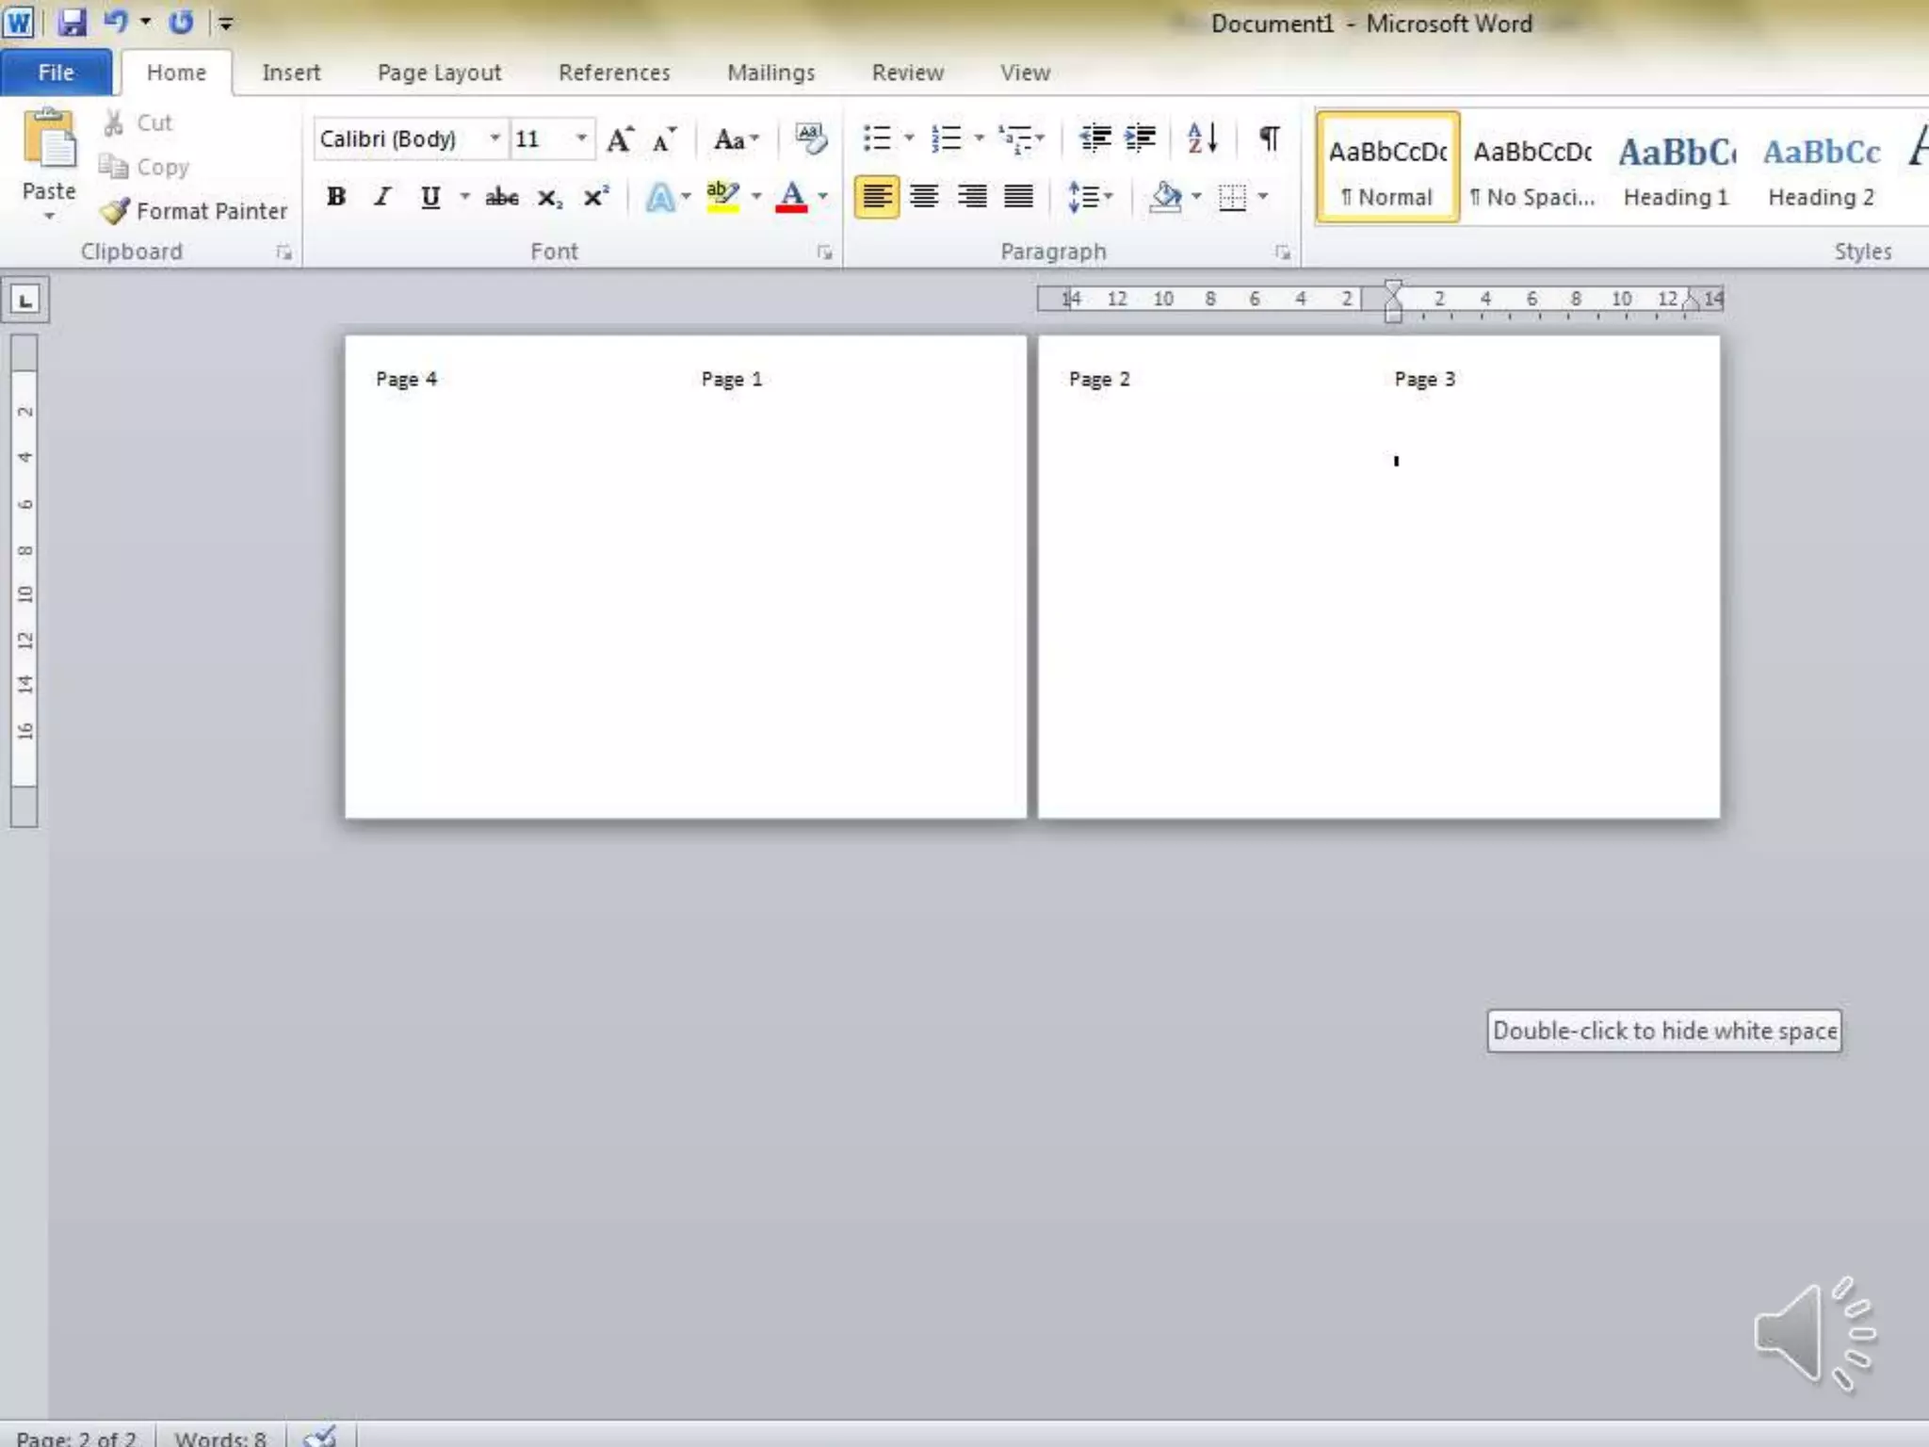Expand the font size dropdown
This screenshot has width=1929, height=1447.
(581, 139)
